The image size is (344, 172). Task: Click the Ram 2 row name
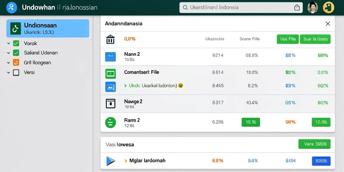point(132,120)
